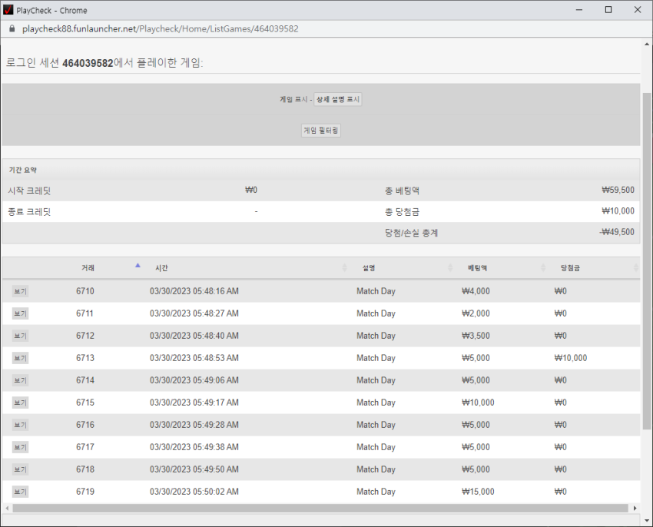Click the scroll down arrow
Viewport: 653px width, 527px height.
(646, 520)
